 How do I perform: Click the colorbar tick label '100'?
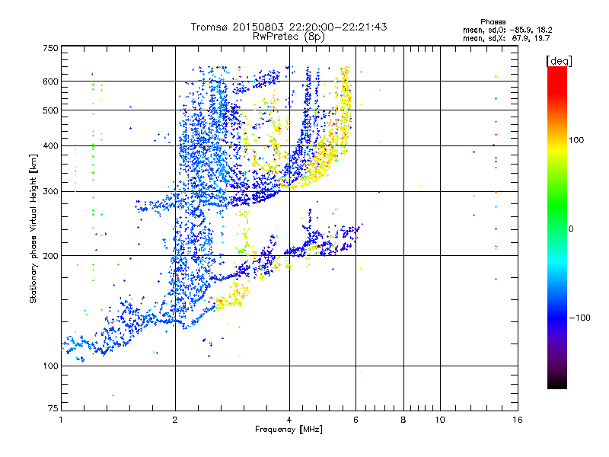point(576,140)
